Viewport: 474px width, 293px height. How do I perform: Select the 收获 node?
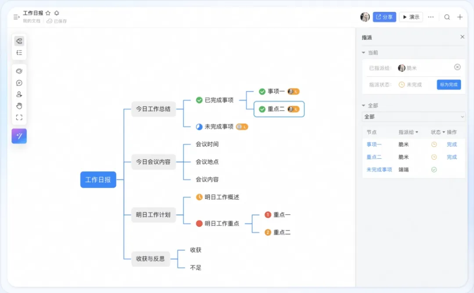(196, 250)
